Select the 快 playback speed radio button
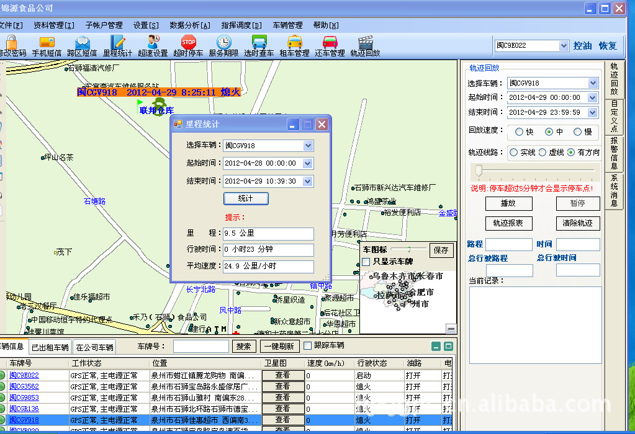 [519, 132]
